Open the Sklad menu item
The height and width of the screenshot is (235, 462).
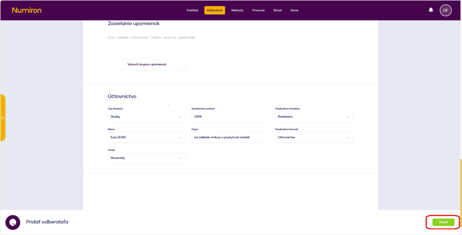click(x=277, y=10)
